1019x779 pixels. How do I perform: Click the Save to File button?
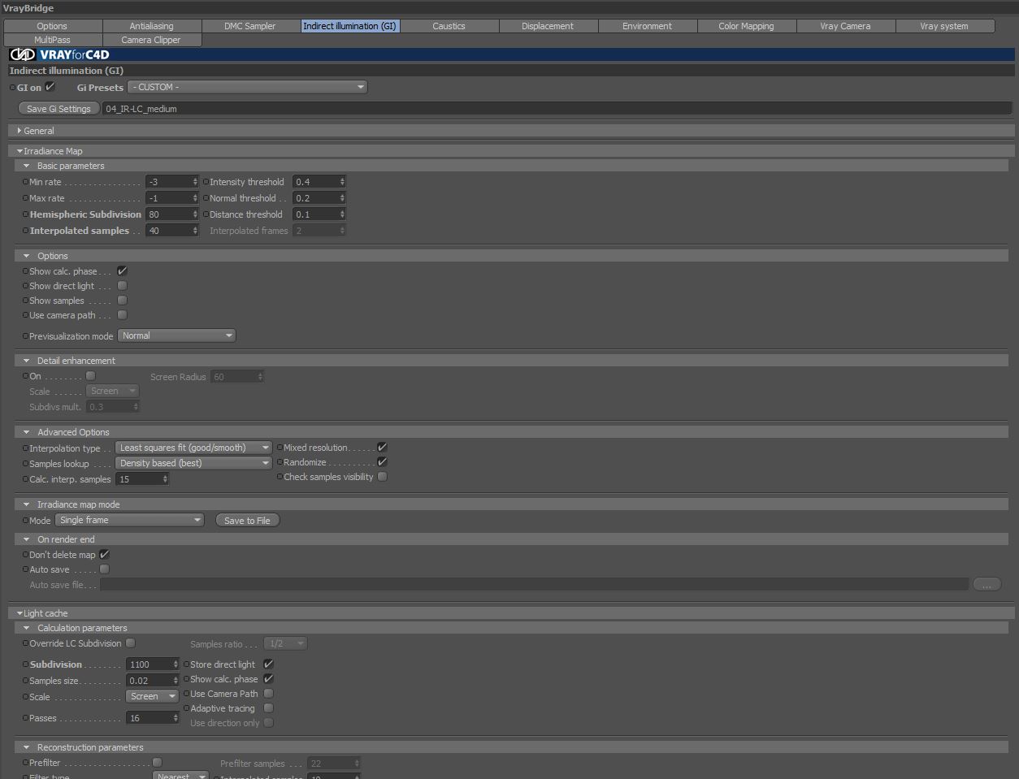point(247,521)
